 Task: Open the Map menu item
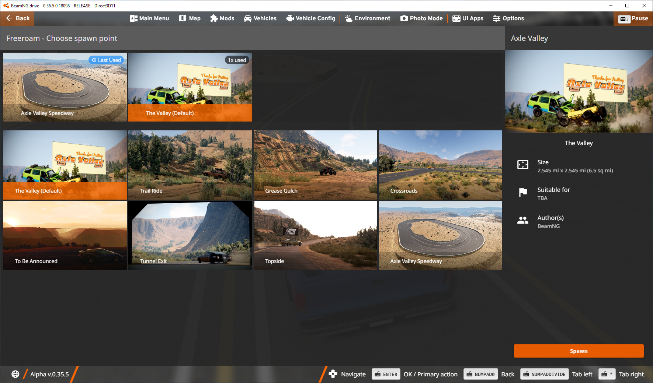coord(190,18)
